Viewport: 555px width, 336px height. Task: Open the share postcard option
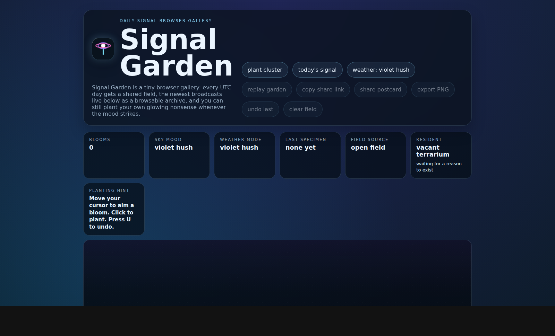pyautogui.click(x=380, y=90)
